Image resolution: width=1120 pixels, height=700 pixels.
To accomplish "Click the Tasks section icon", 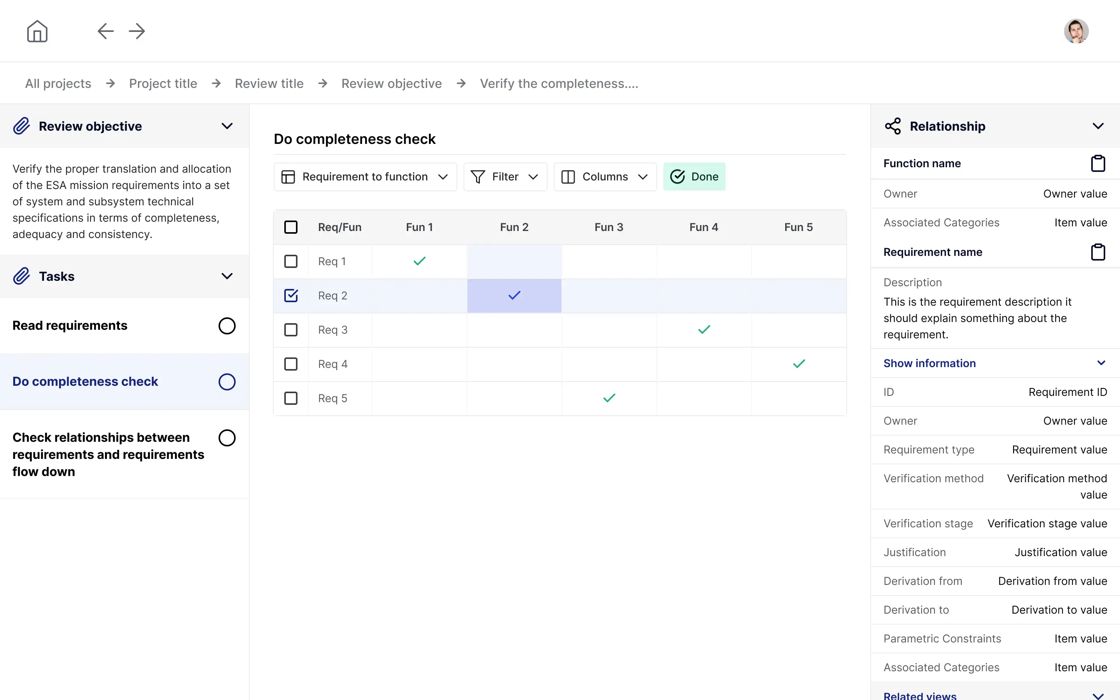I will pyautogui.click(x=21, y=276).
